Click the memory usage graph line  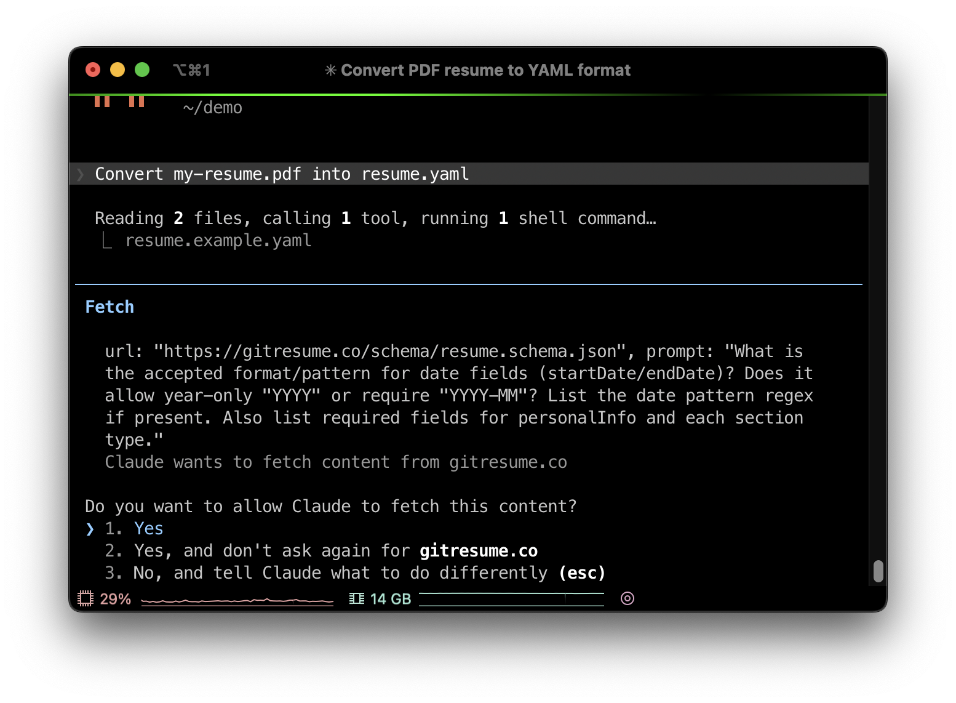[x=511, y=599]
